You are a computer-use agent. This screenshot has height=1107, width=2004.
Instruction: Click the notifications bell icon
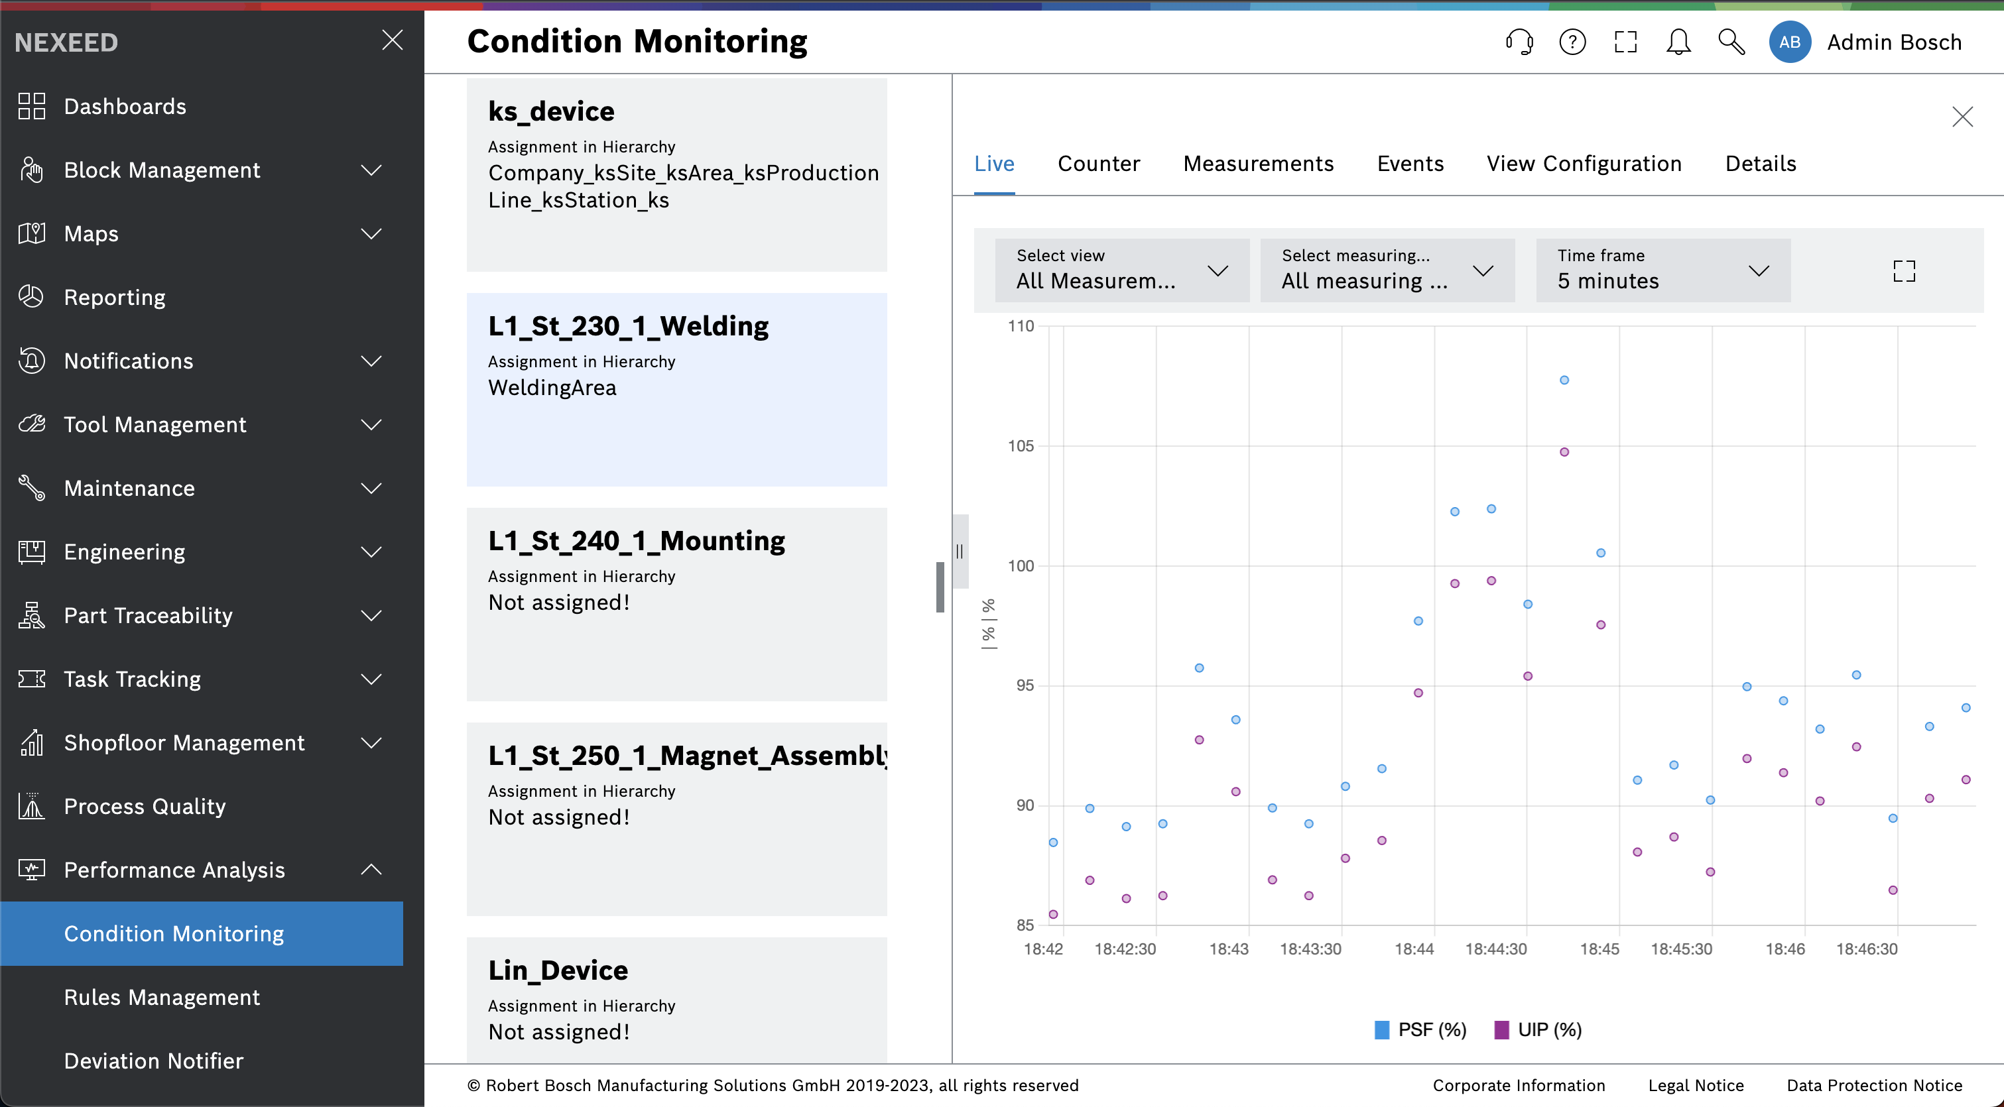pos(1678,42)
